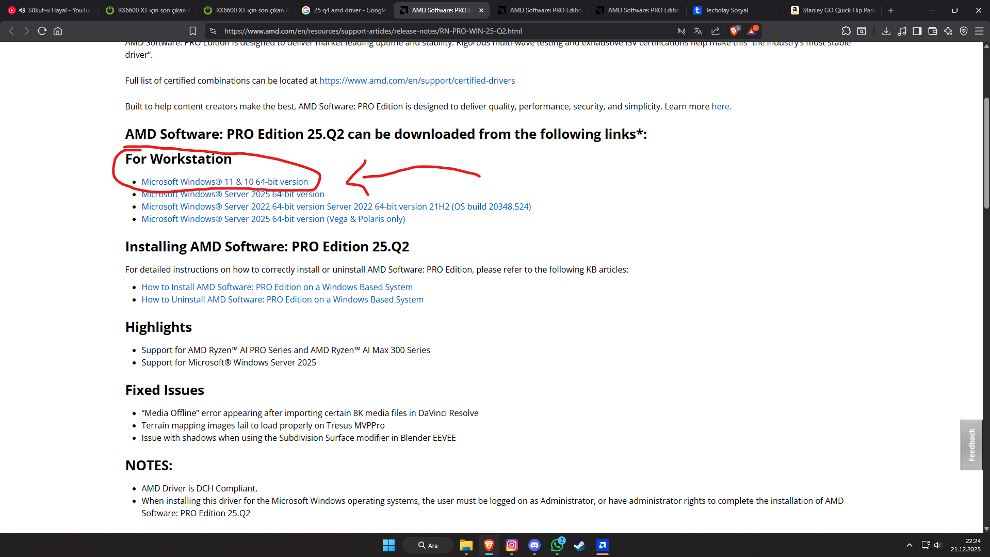Open the browser main menu
Screen dimensions: 990x557
[x=979, y=31]
